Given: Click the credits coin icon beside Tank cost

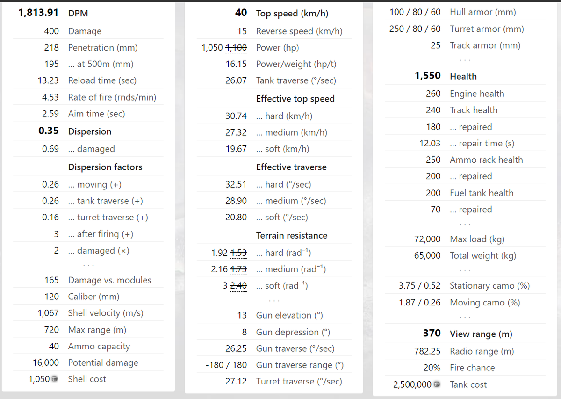Looking at the screenshot, I should tap(437, 384).
